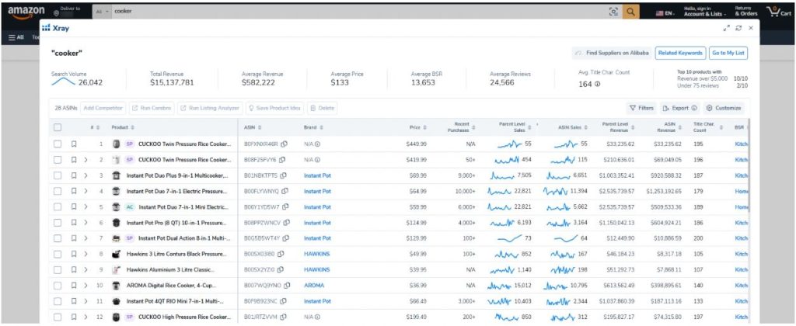Screen dimensions: 796x326
Task: Toggle the select-all checkbox in table header
Action: (58, 127)
